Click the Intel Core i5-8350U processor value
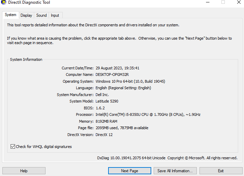The height and width of the screenshot is (176, 244). [x=148, y=114]
